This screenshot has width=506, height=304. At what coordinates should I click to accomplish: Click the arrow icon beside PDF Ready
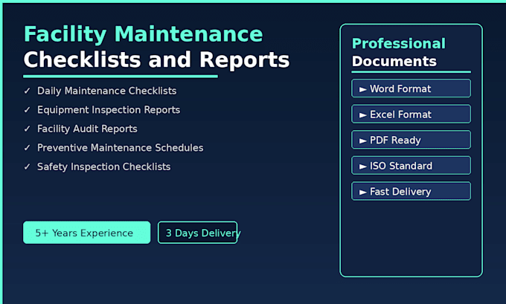[x=362, y=141]
